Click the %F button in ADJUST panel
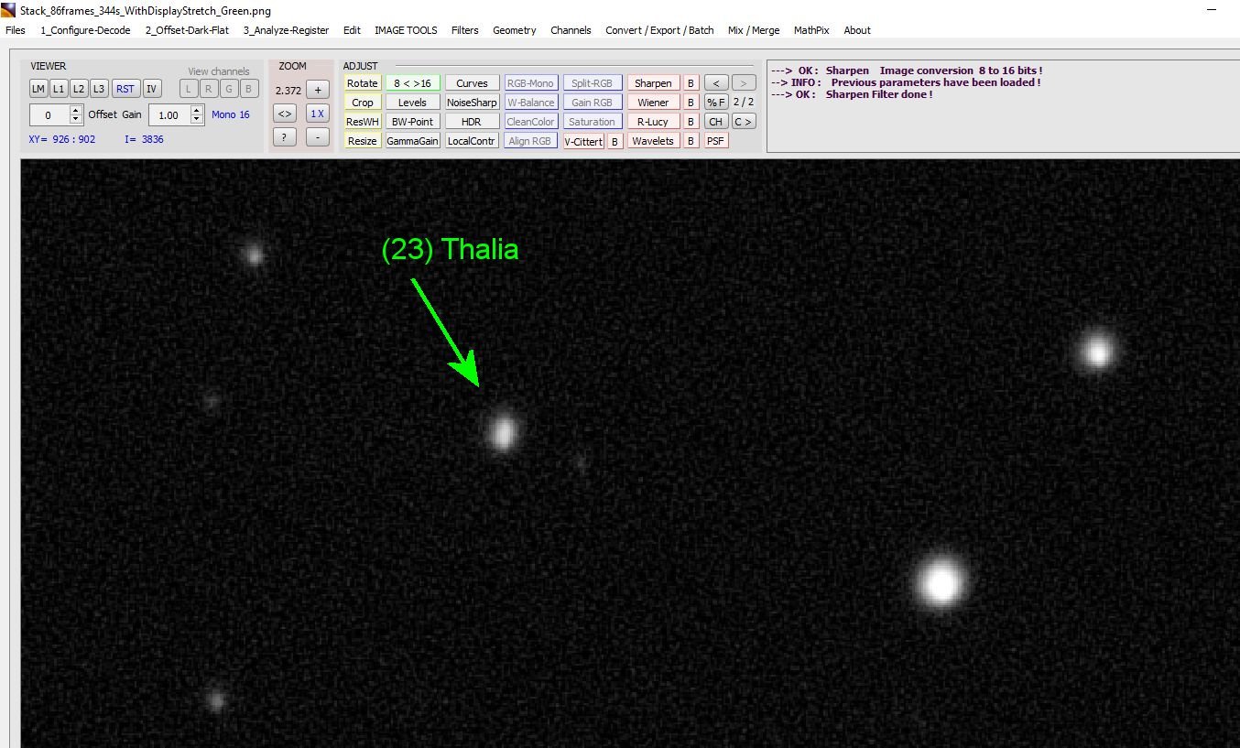Image resolution: width=1240 pixels, height=748 pixels. (714, 101)
